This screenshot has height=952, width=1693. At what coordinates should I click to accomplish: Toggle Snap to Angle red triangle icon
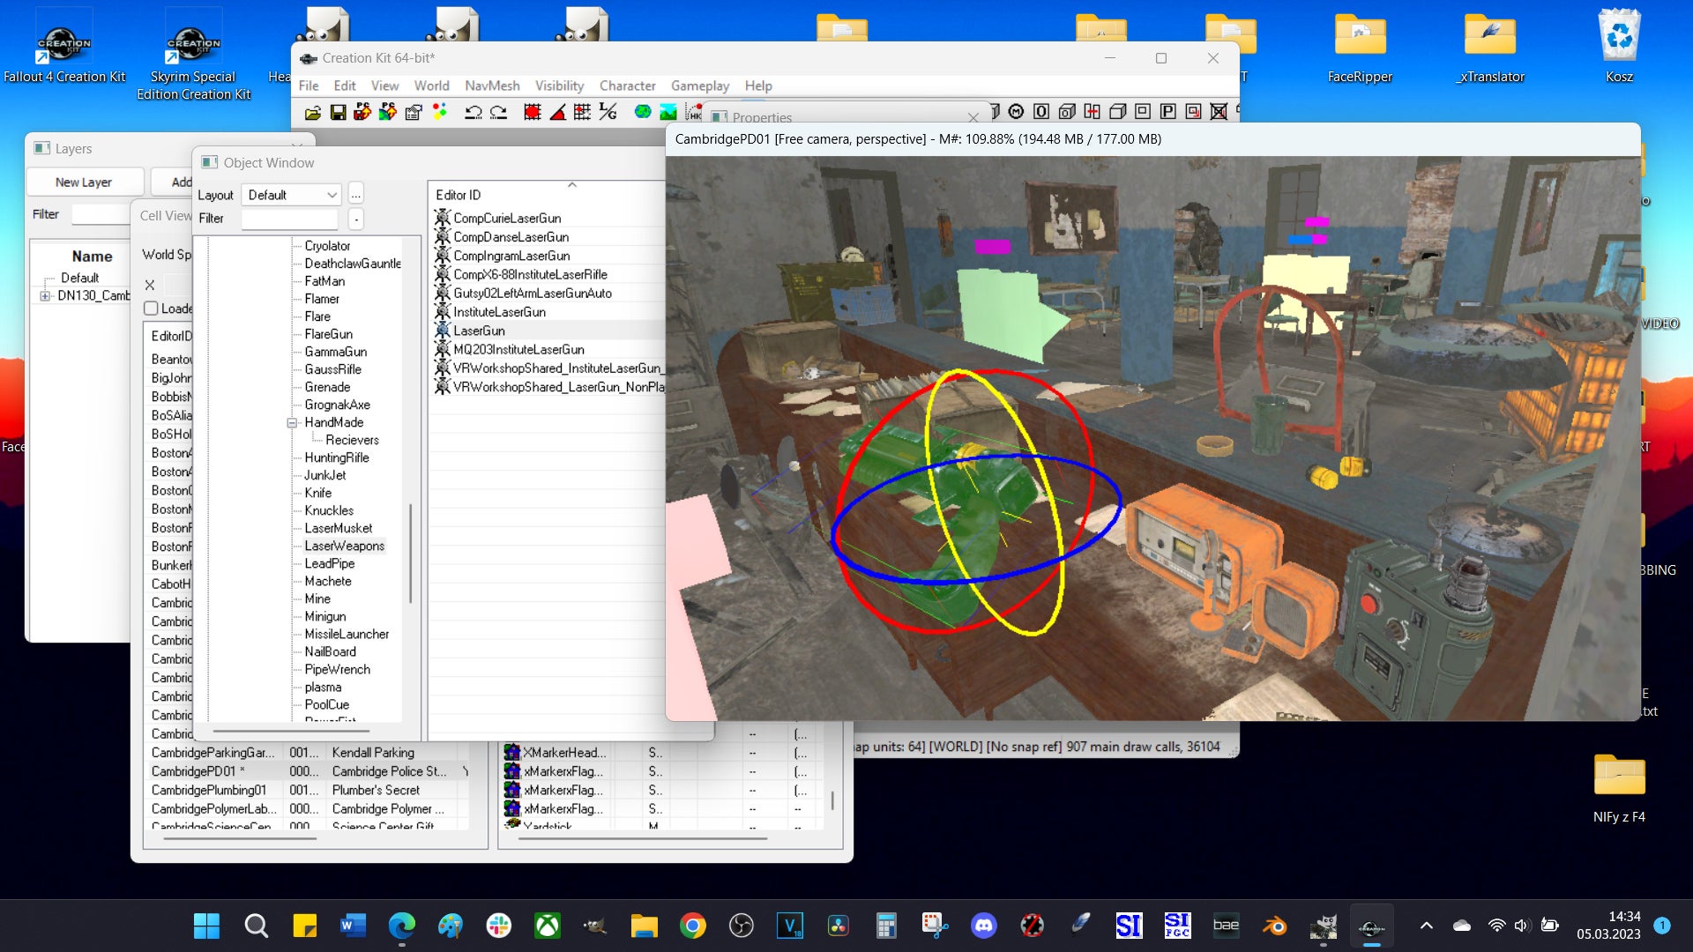pyautogui.click(x=557, y=112)
